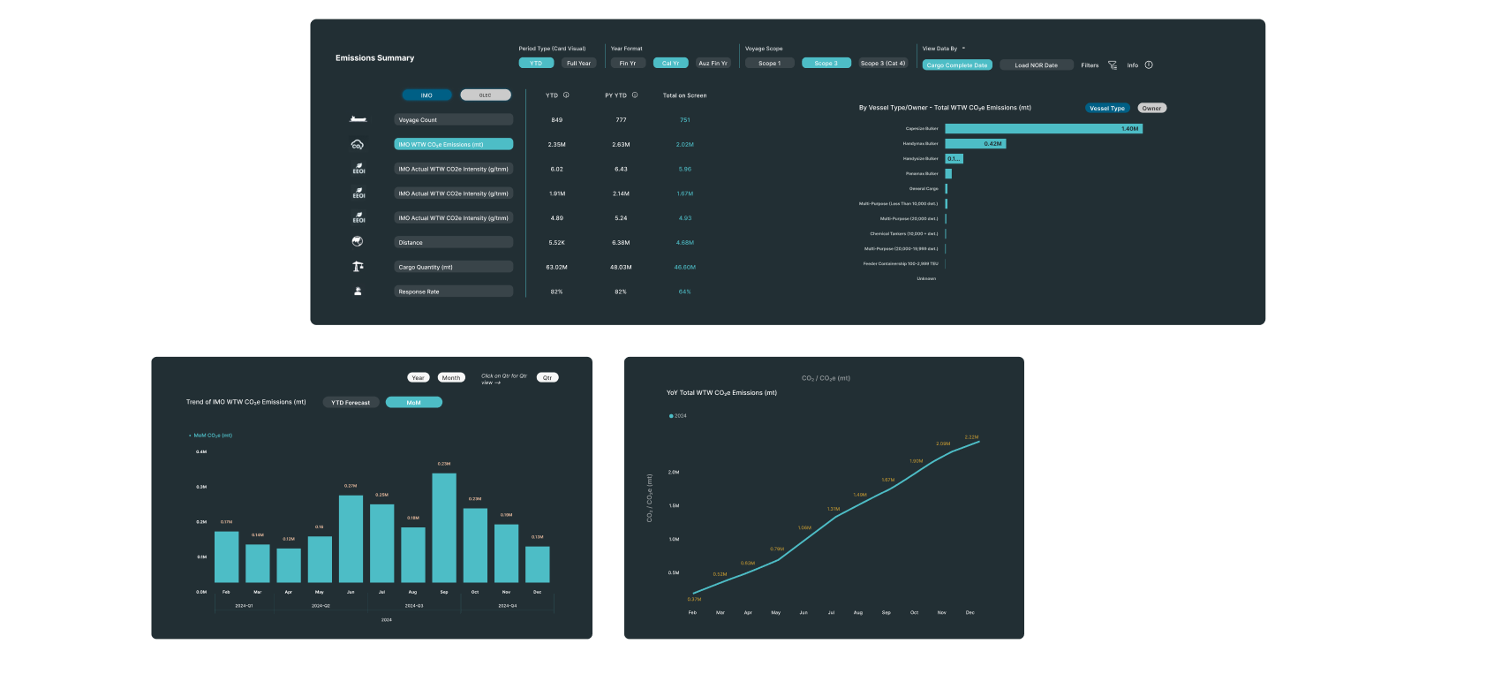Choose the Fin Yr year format button
1494x697 pixels.
click(628, 64)
